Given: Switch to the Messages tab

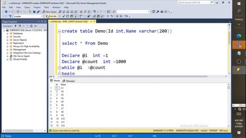Looking at the screenshot, I should tap(69, 81).
